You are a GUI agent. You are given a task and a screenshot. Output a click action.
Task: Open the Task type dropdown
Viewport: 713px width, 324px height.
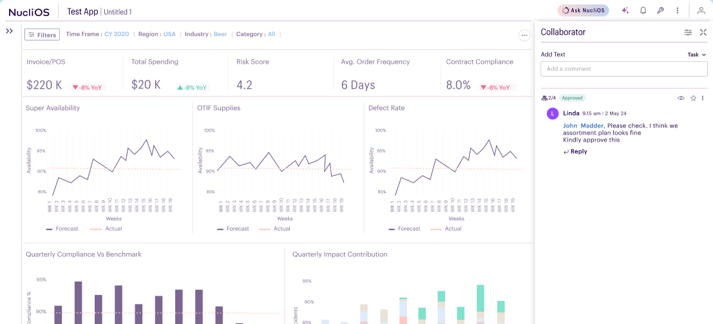697,55
